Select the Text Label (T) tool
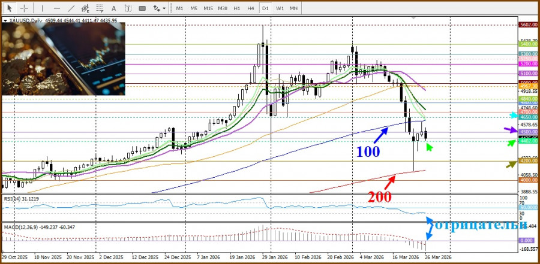540x264 pixels. (128, 8)
